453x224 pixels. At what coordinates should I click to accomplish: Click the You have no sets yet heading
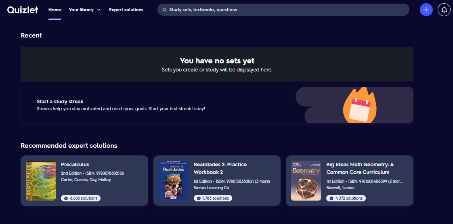click(x=217, y=61)
